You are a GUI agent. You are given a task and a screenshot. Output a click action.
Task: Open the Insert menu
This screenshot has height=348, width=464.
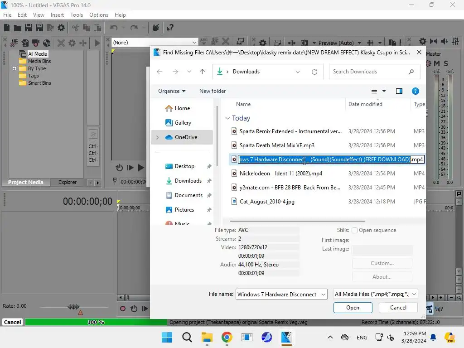click(57, 15)
